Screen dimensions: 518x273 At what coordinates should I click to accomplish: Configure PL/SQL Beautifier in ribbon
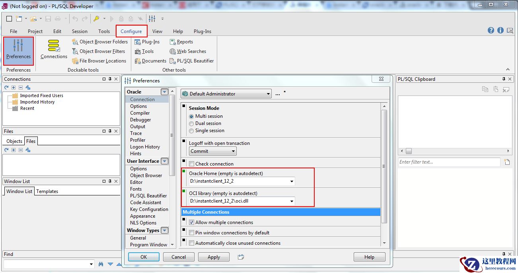point(192,61)
